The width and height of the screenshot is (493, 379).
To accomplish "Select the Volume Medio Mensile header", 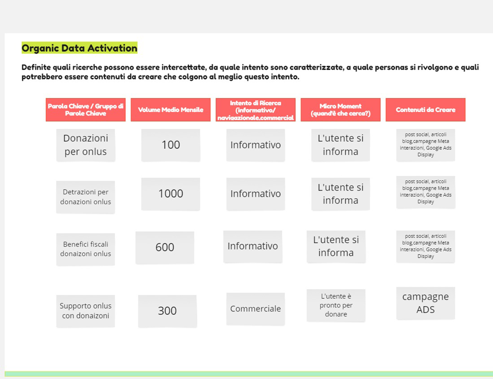I will tap(171, 110).
